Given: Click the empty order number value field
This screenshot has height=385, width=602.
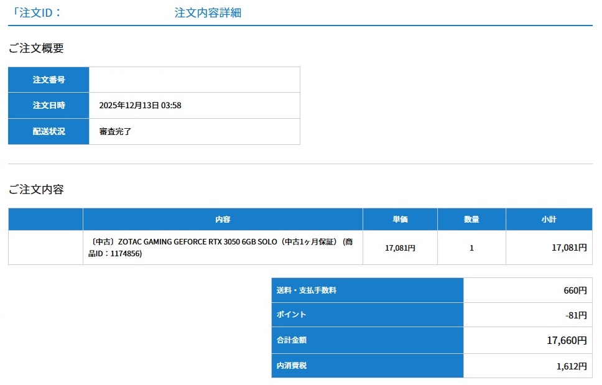Looking at the screenshot, I should coord(194,80).
